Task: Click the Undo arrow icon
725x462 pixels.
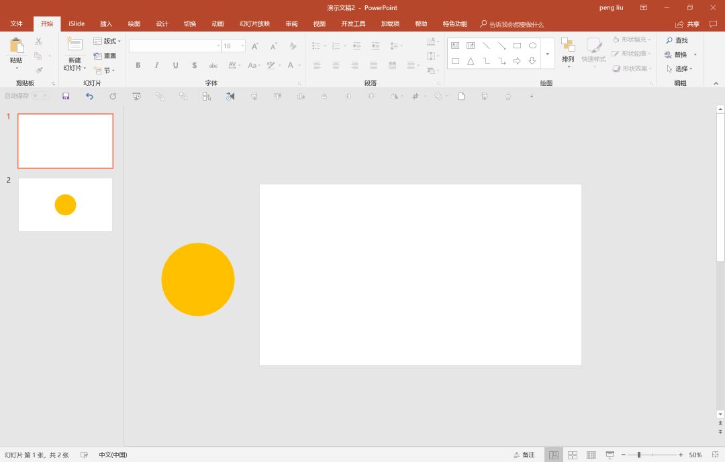Action: pos(89,96)
